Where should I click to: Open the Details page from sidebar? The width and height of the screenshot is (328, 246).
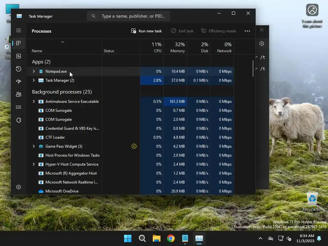pyautogui.click(x=19, y=107)
